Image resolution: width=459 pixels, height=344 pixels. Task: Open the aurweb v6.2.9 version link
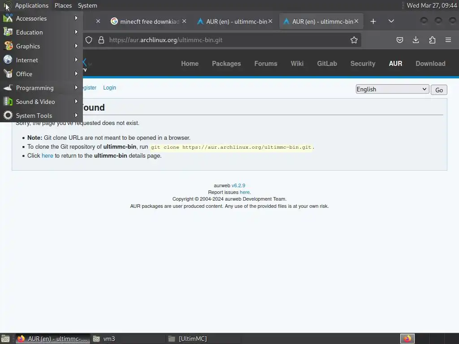tap(238, 185)
